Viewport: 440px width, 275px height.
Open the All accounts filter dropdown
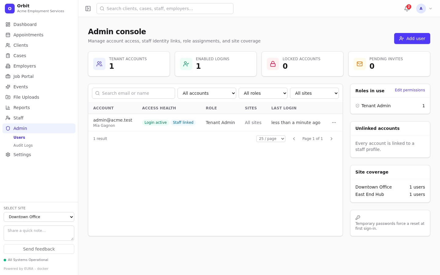pyautogui.click(x=207, y=93)
